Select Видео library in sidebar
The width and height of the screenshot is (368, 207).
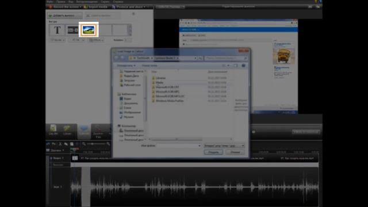point(125,98)
